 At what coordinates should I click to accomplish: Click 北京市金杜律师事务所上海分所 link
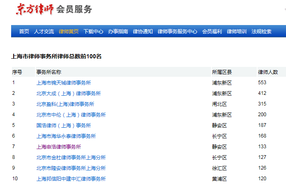point(71,158)
